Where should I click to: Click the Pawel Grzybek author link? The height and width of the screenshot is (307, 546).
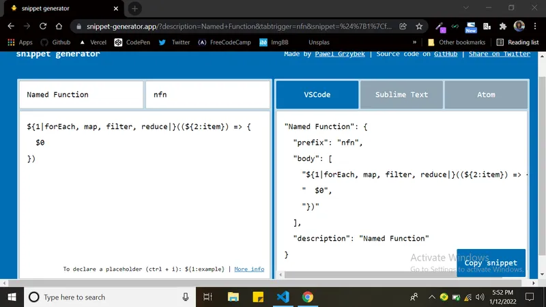tap(340, 54)
